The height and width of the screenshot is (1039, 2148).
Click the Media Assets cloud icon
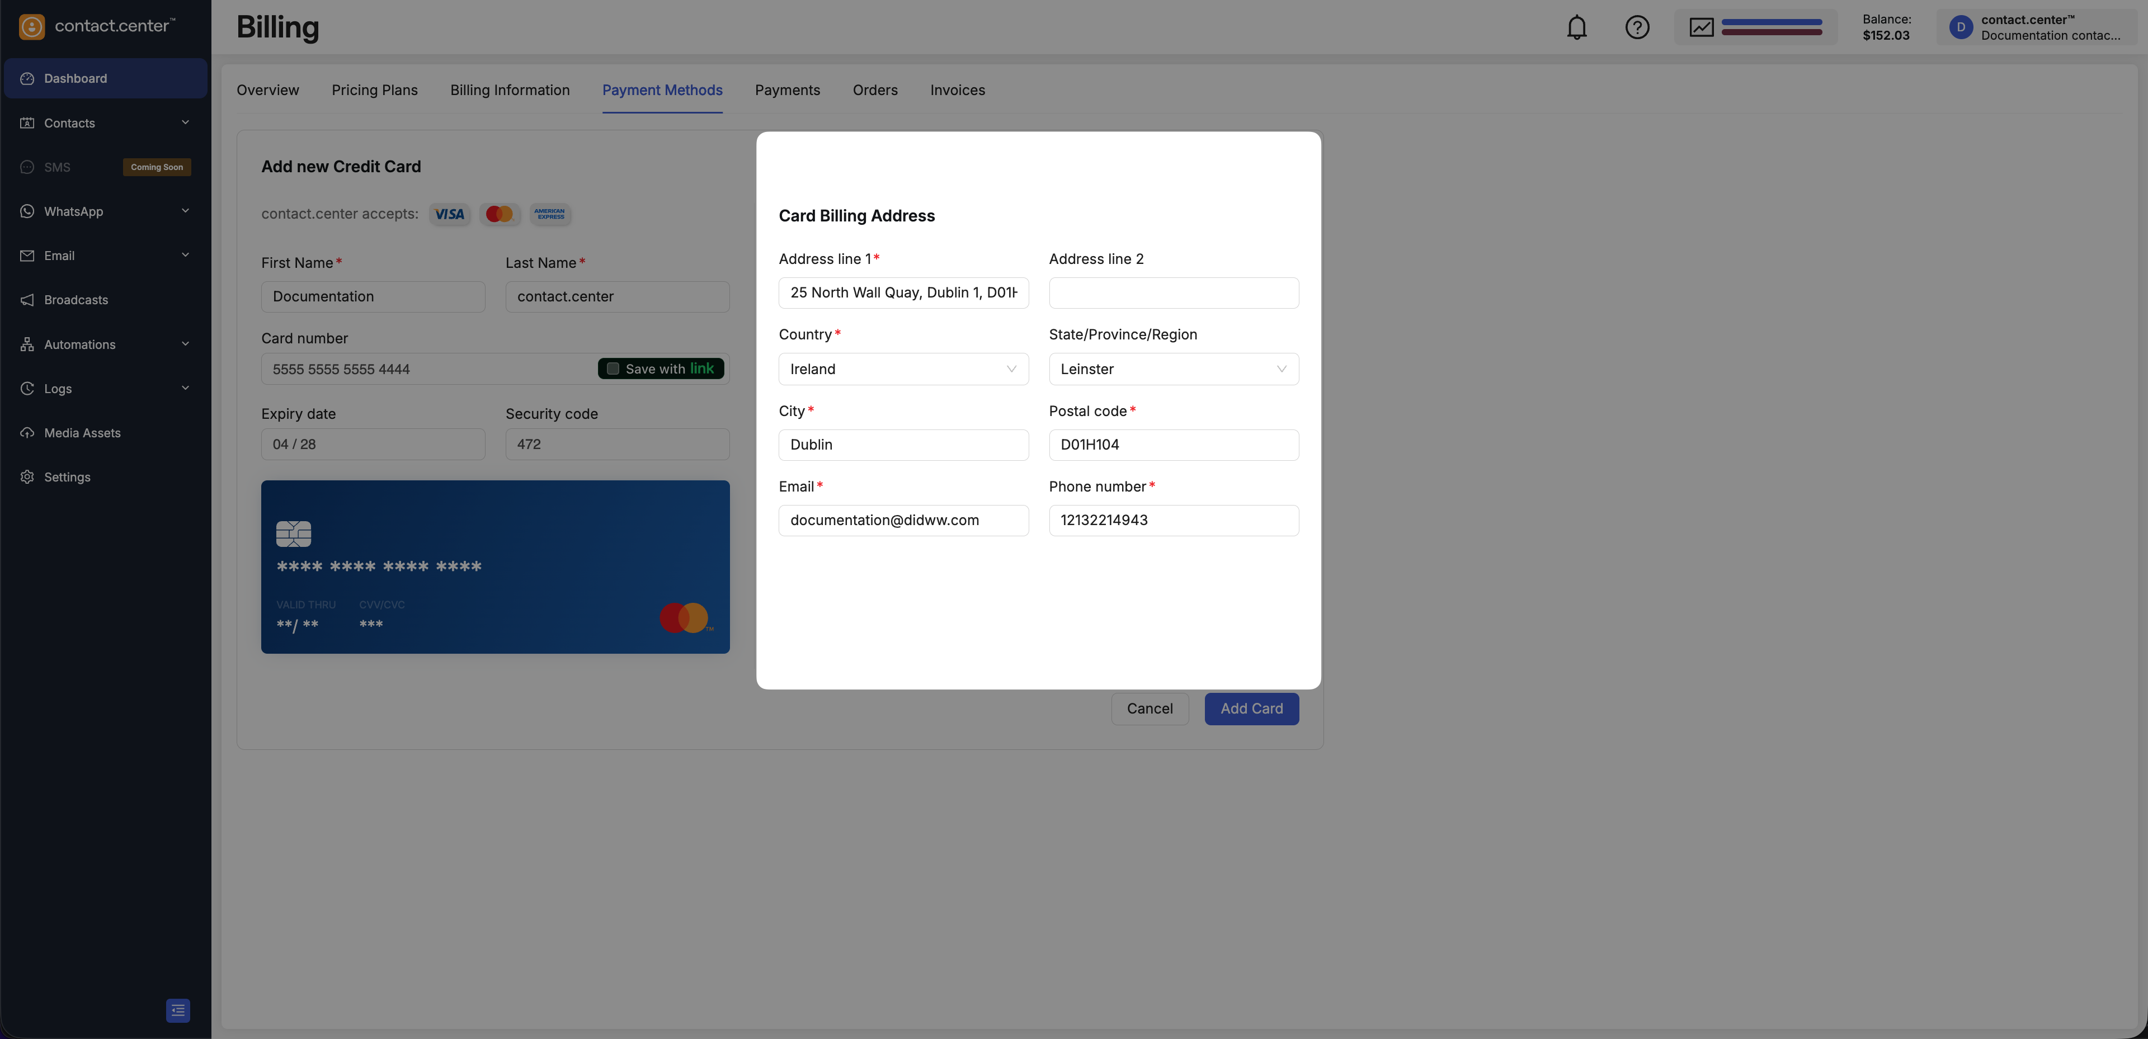(27, 433)
